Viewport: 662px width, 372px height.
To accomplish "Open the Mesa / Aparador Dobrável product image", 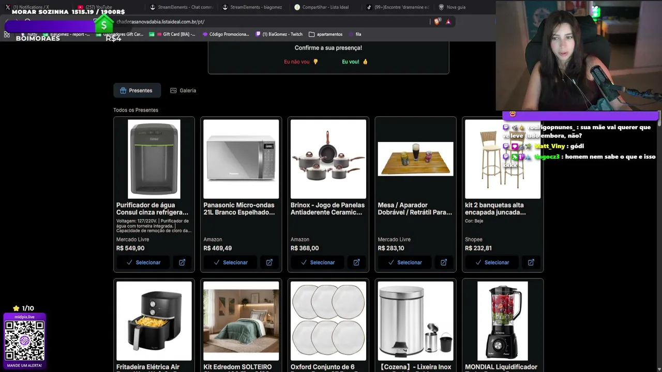I will [415, 159].
